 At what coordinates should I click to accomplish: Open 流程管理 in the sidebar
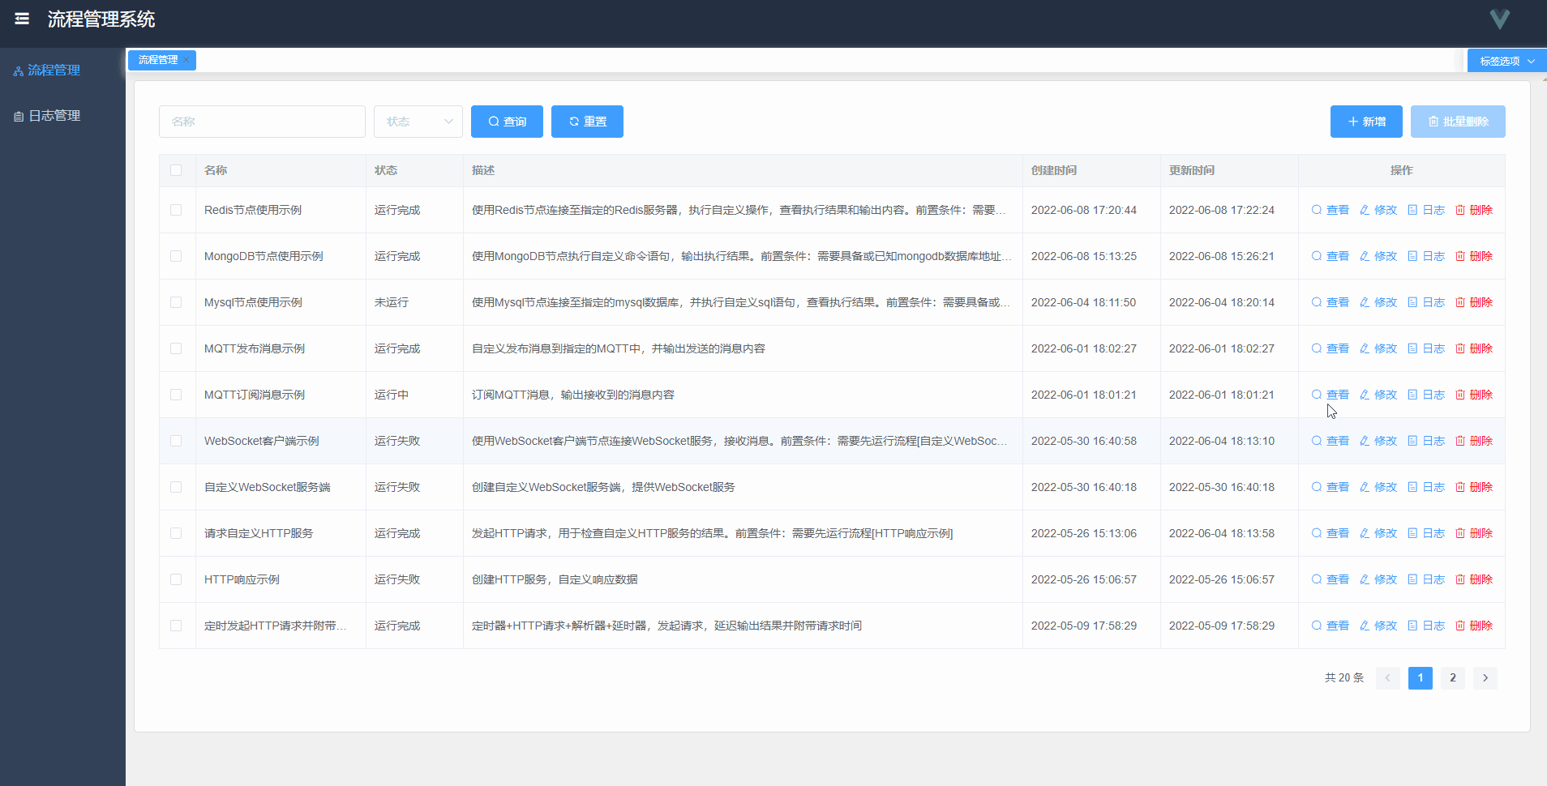(47, 70)
